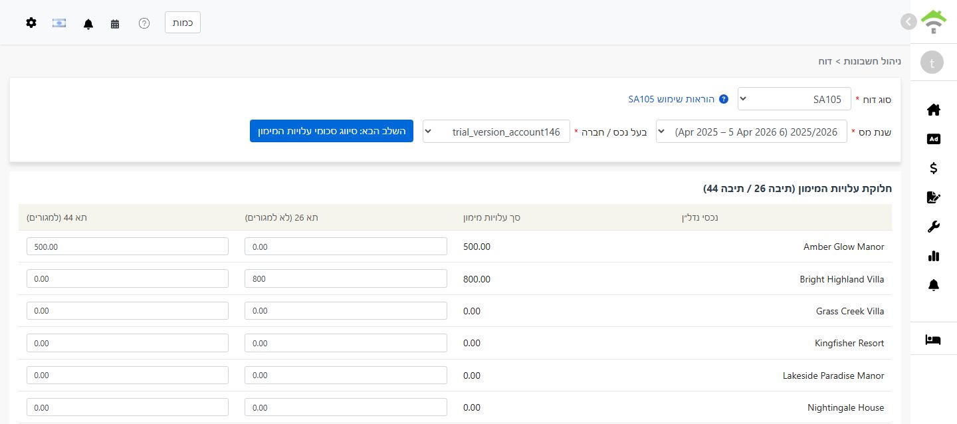
Task: Click Box 44 field for Nightingale House
Action: click(x=128, y=407)
